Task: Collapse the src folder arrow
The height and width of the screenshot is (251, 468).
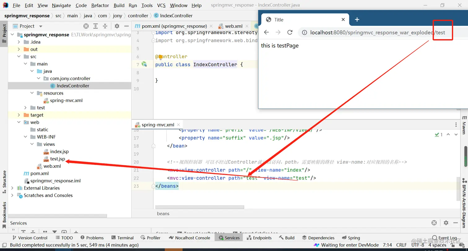Action: click(19, 57)
